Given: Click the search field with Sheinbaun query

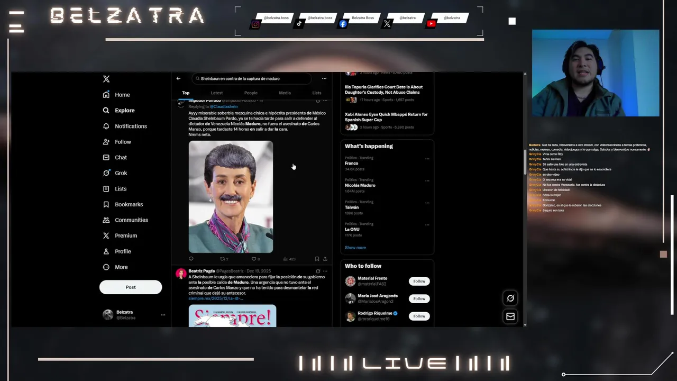Looking at the screenshot, I should 252,78.
